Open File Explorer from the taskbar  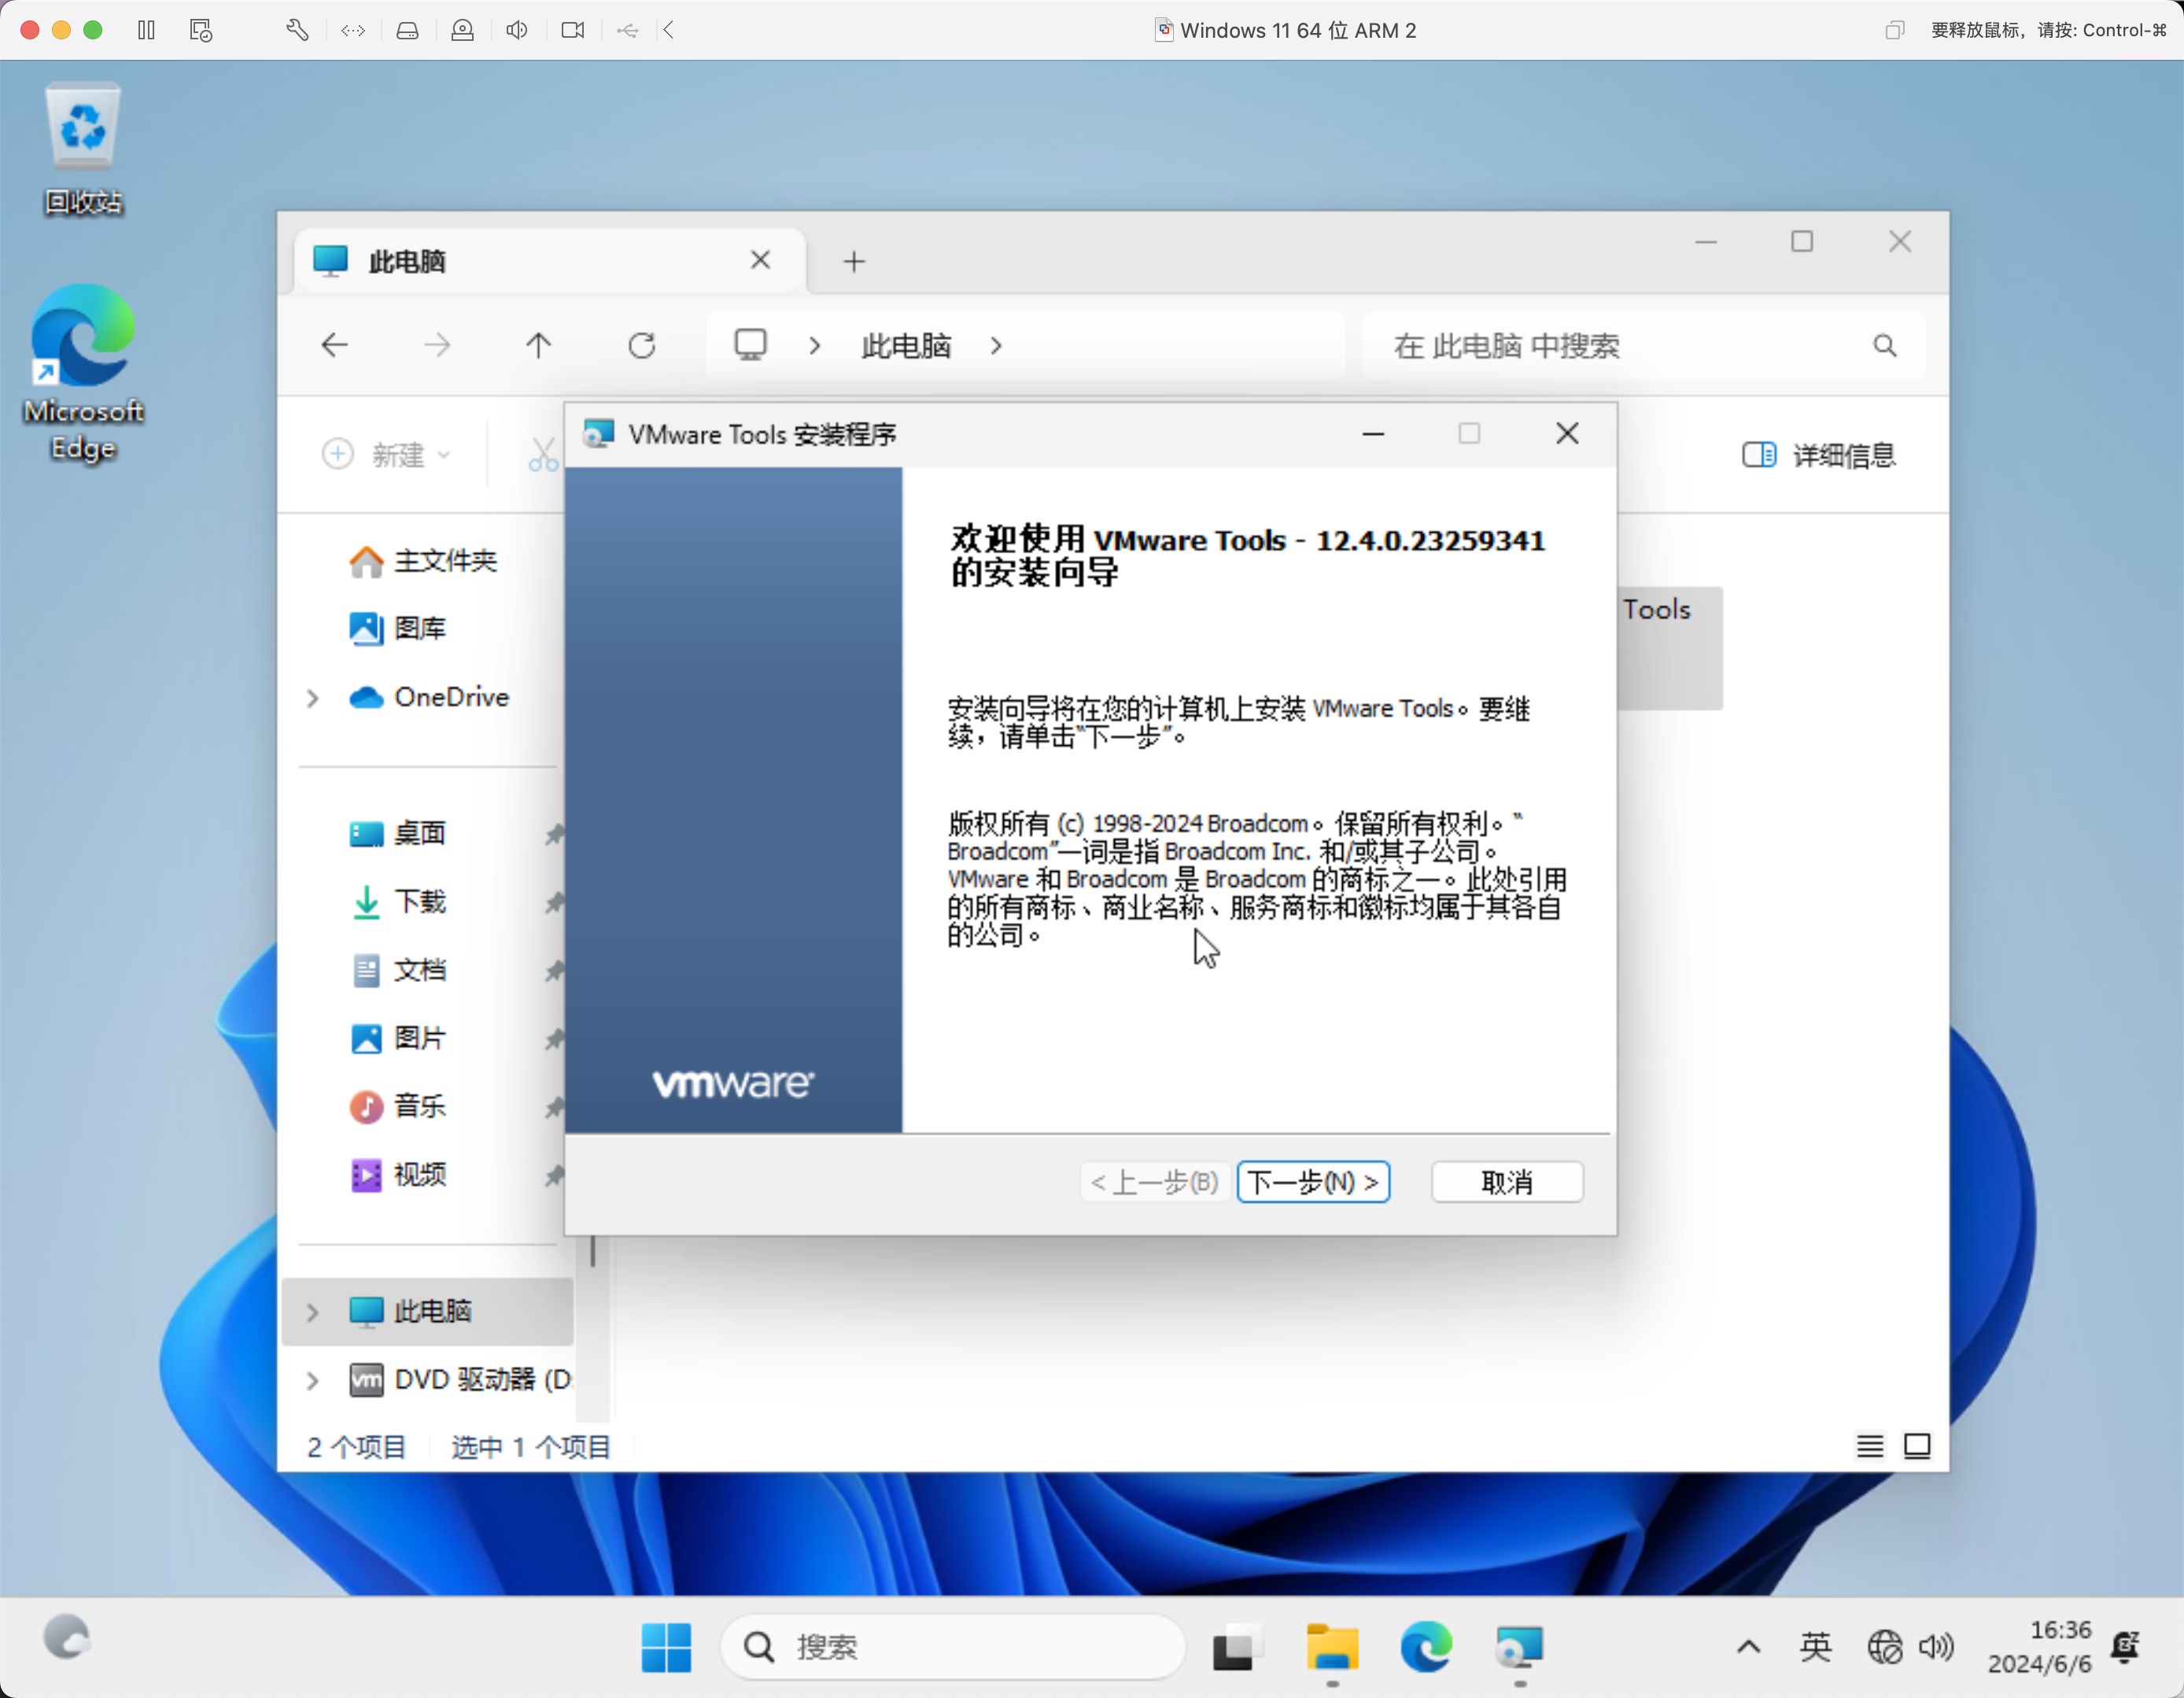[1332, 1646]
